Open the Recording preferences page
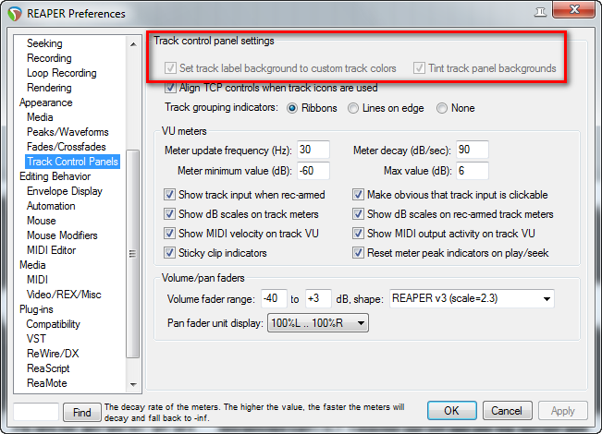This screenshot has height=434, width=602. tap(49, 58)
